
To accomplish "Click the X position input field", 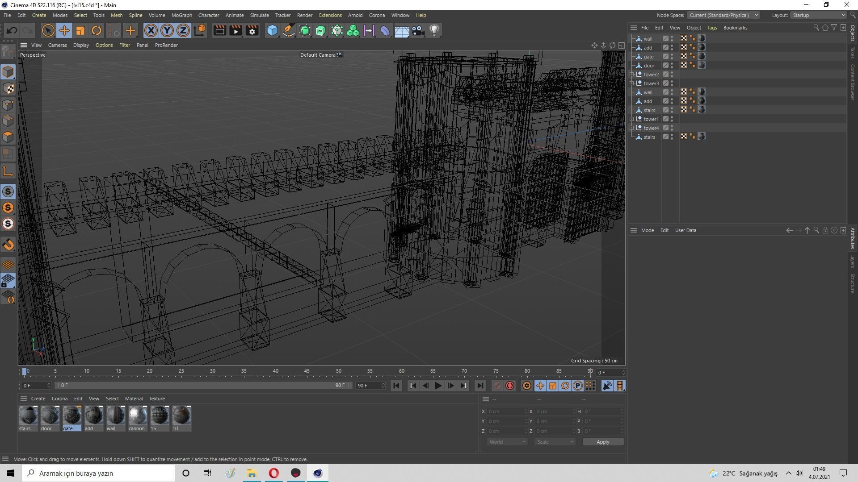I will coord(507,411).
